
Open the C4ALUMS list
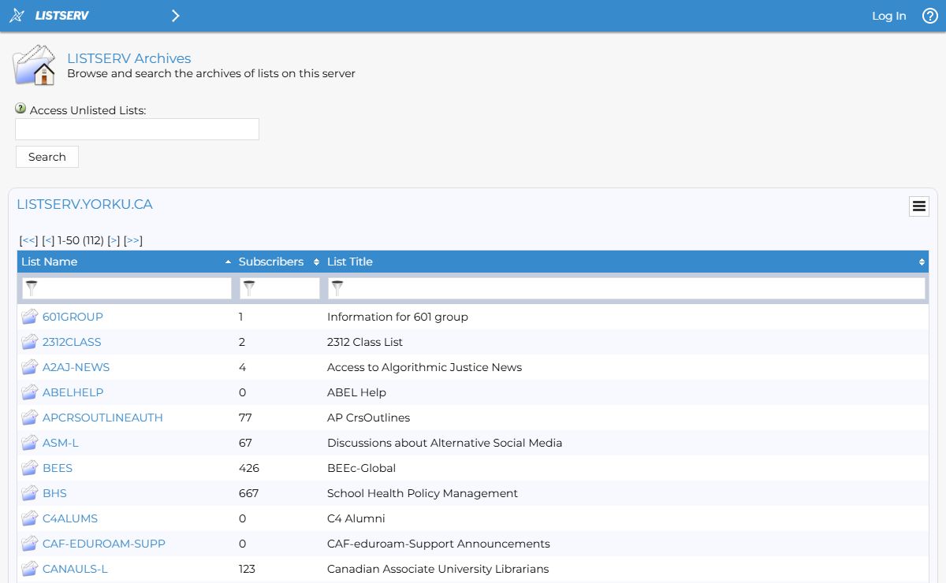point(70,518)
